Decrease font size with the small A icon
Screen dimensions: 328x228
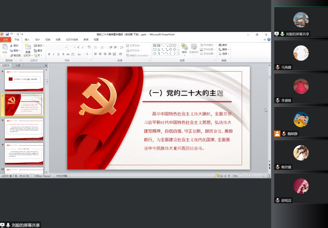click(x=83, y=47)
